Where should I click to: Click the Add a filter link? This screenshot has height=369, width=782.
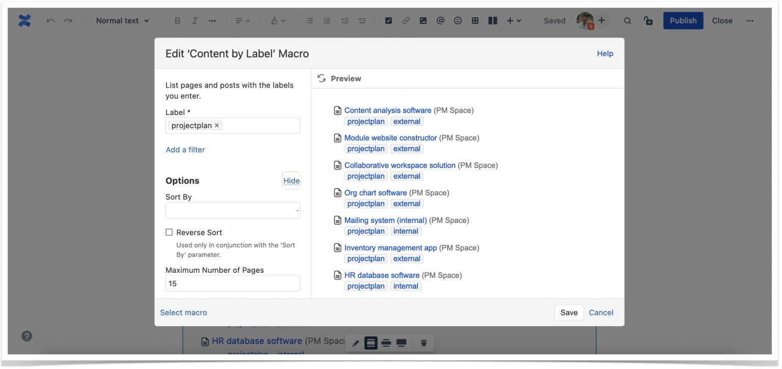185,150
